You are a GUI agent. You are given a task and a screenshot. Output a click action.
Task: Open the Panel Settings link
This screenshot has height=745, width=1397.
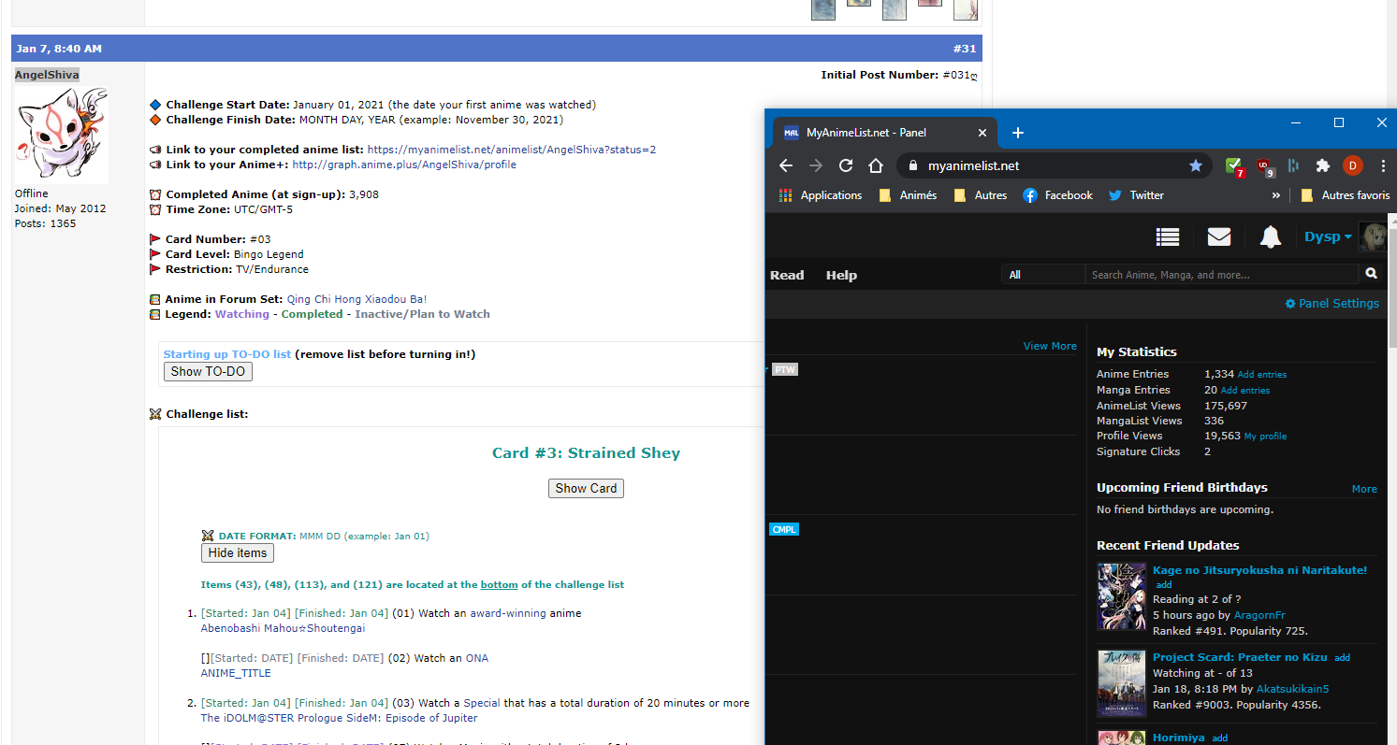1332,304
